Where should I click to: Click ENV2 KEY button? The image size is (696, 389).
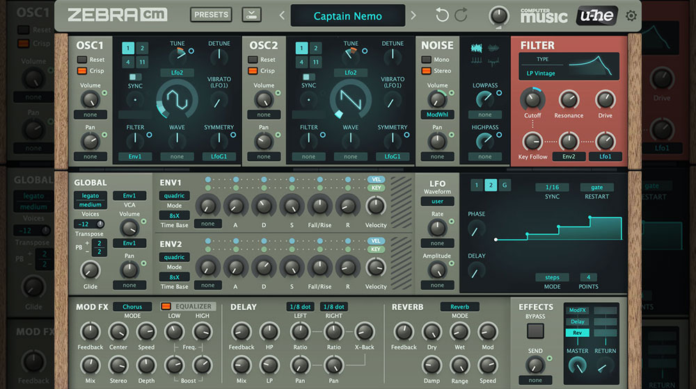pos(376,249)
